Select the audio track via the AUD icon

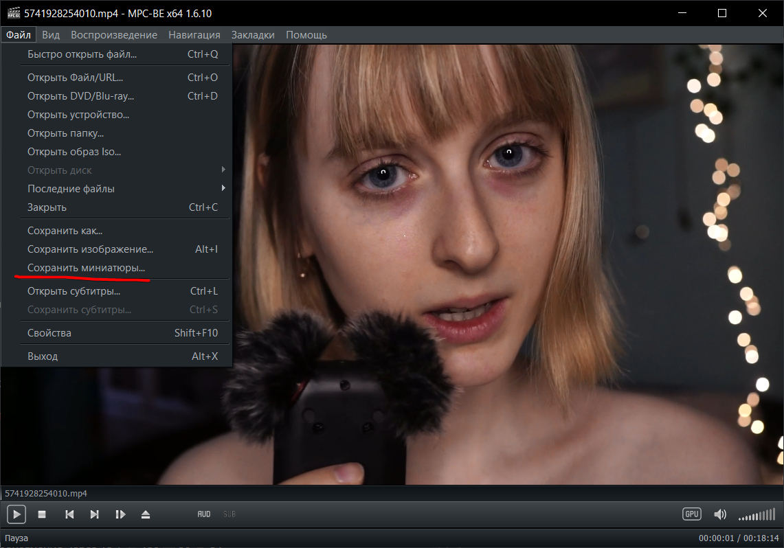coord(204,514)
